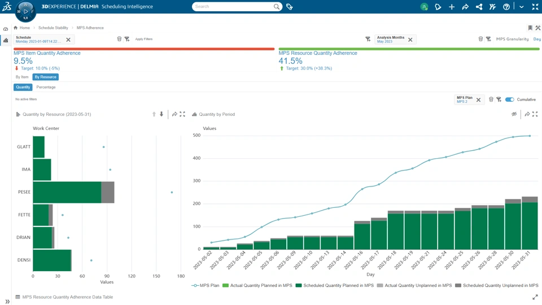Maximize the Quantity by Period chart
This screenshot has width=542, height=305.
tap(535, 114)
